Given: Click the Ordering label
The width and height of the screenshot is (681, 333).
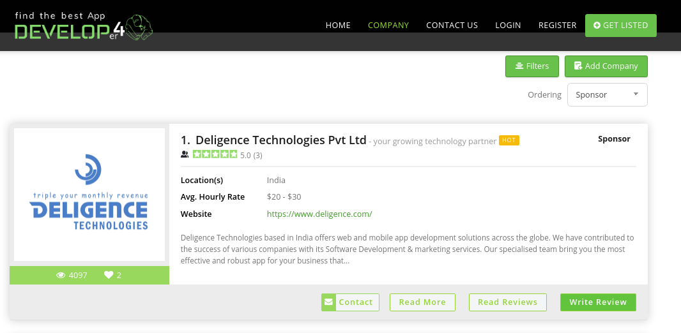Looking at the screenshot, I should pos(545,94).
